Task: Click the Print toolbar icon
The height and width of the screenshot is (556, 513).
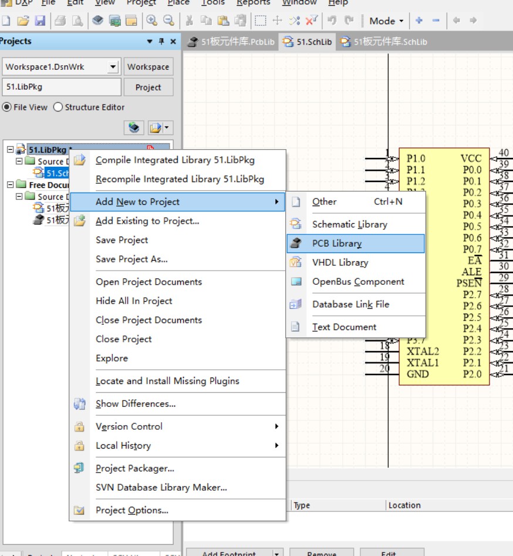Action: [60, 21]
